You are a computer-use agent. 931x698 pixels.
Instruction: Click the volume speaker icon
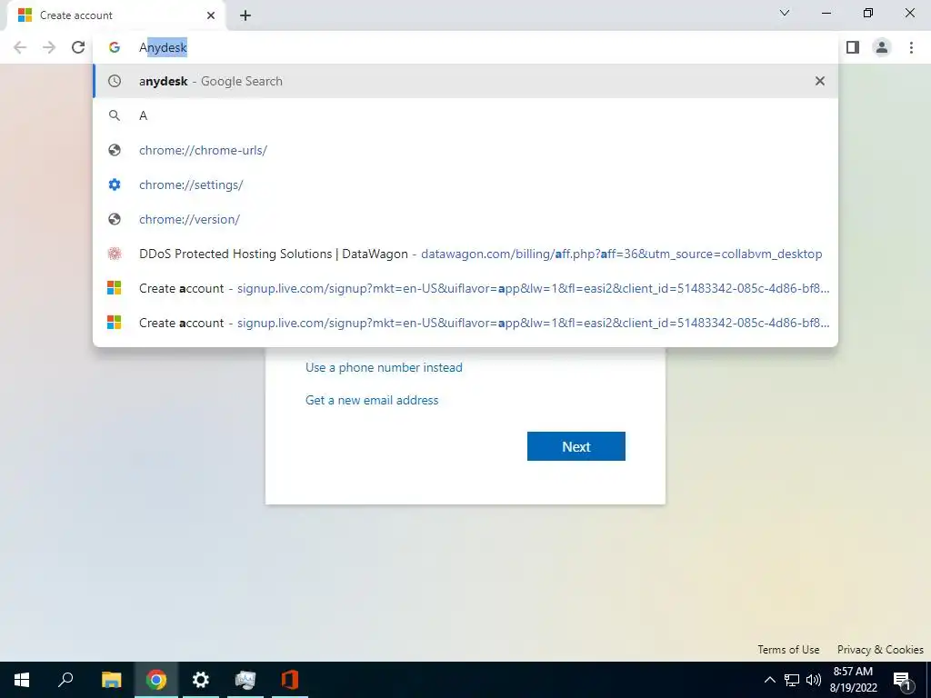pos(814,680)
